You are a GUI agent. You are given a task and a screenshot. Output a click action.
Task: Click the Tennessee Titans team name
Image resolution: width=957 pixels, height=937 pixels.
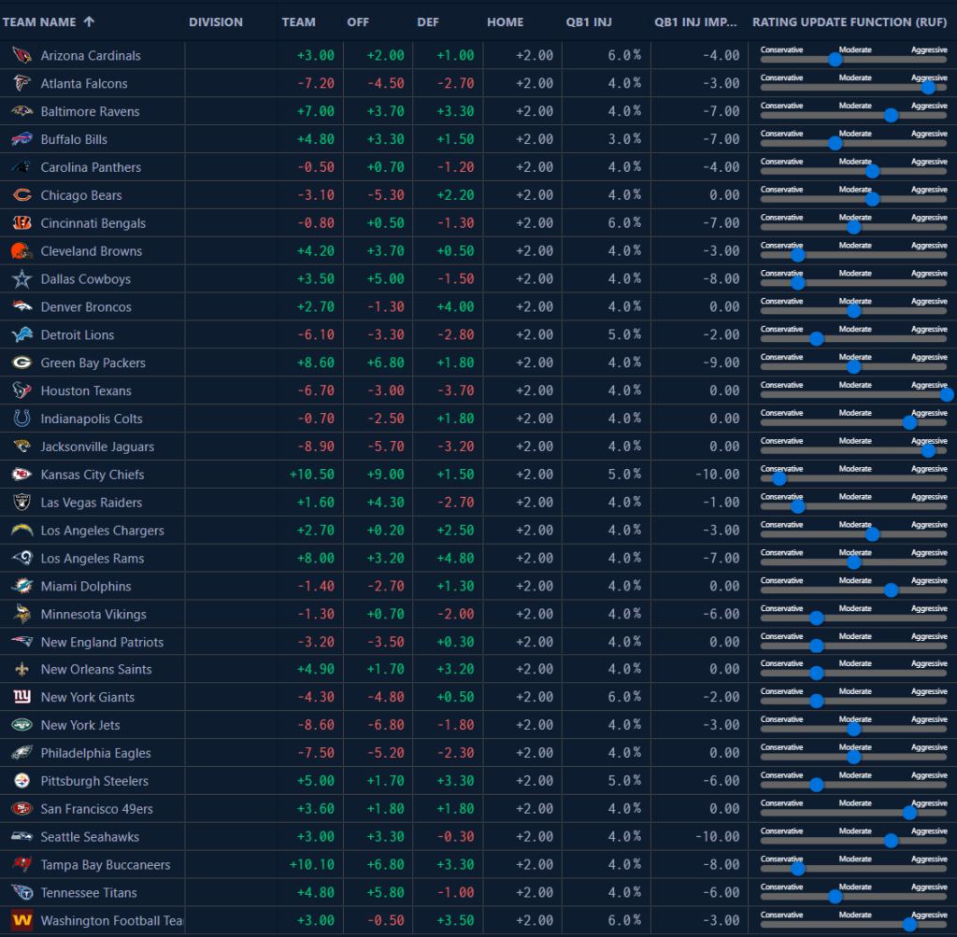tap(89, 893)
